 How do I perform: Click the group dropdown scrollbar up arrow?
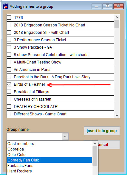[x=95, y=144]
